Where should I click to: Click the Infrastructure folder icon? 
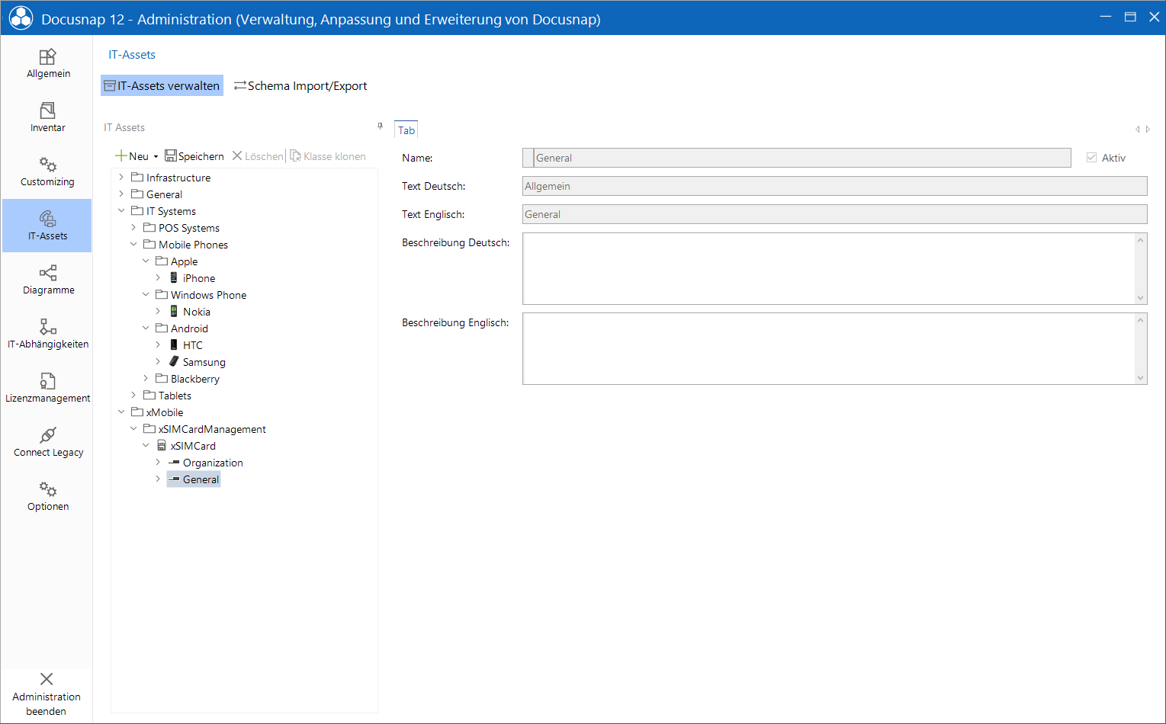(137, 178)
